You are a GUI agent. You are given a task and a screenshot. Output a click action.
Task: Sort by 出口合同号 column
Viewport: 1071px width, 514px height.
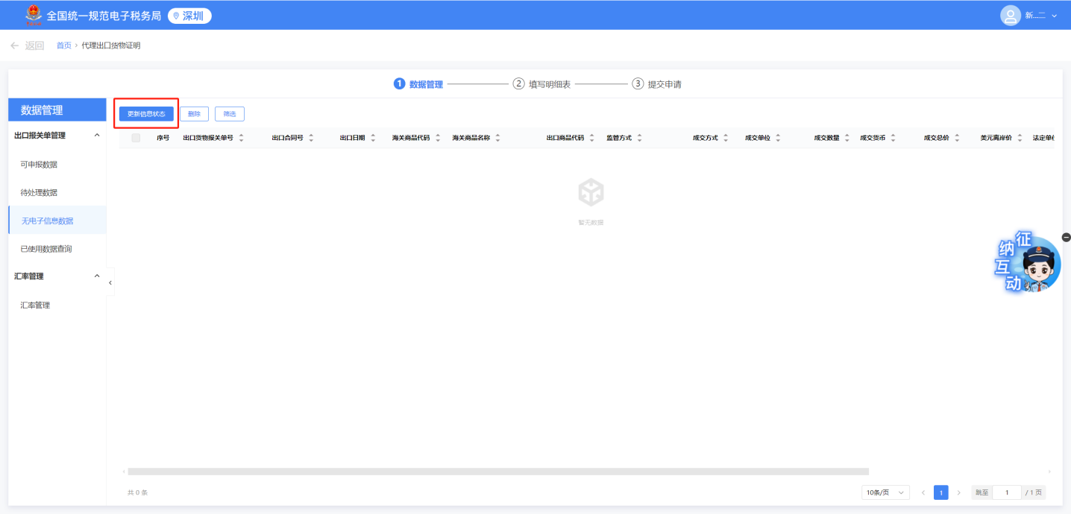pyautogui.click(x=311, y=138)
